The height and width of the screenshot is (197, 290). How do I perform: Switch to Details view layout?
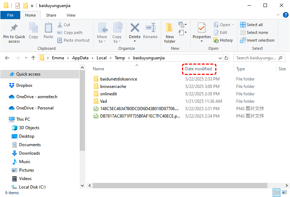[277, 193]
